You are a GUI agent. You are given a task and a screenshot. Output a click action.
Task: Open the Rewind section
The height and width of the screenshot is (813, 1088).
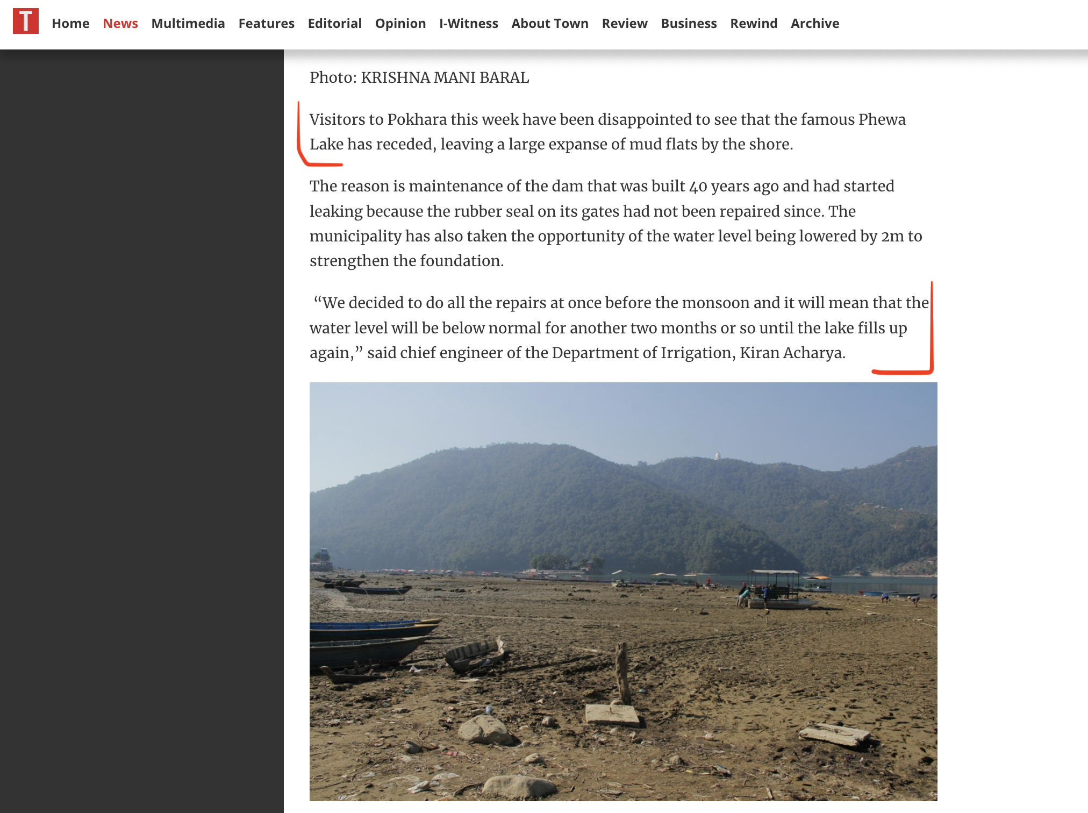tap(754, 24)
